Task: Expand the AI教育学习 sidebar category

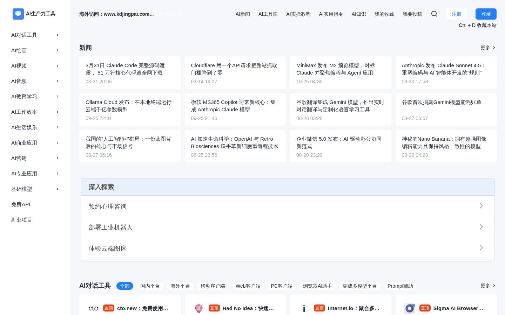Action: [35, 97]
